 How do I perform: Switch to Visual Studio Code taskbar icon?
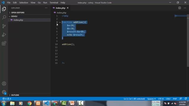[47, 103]
